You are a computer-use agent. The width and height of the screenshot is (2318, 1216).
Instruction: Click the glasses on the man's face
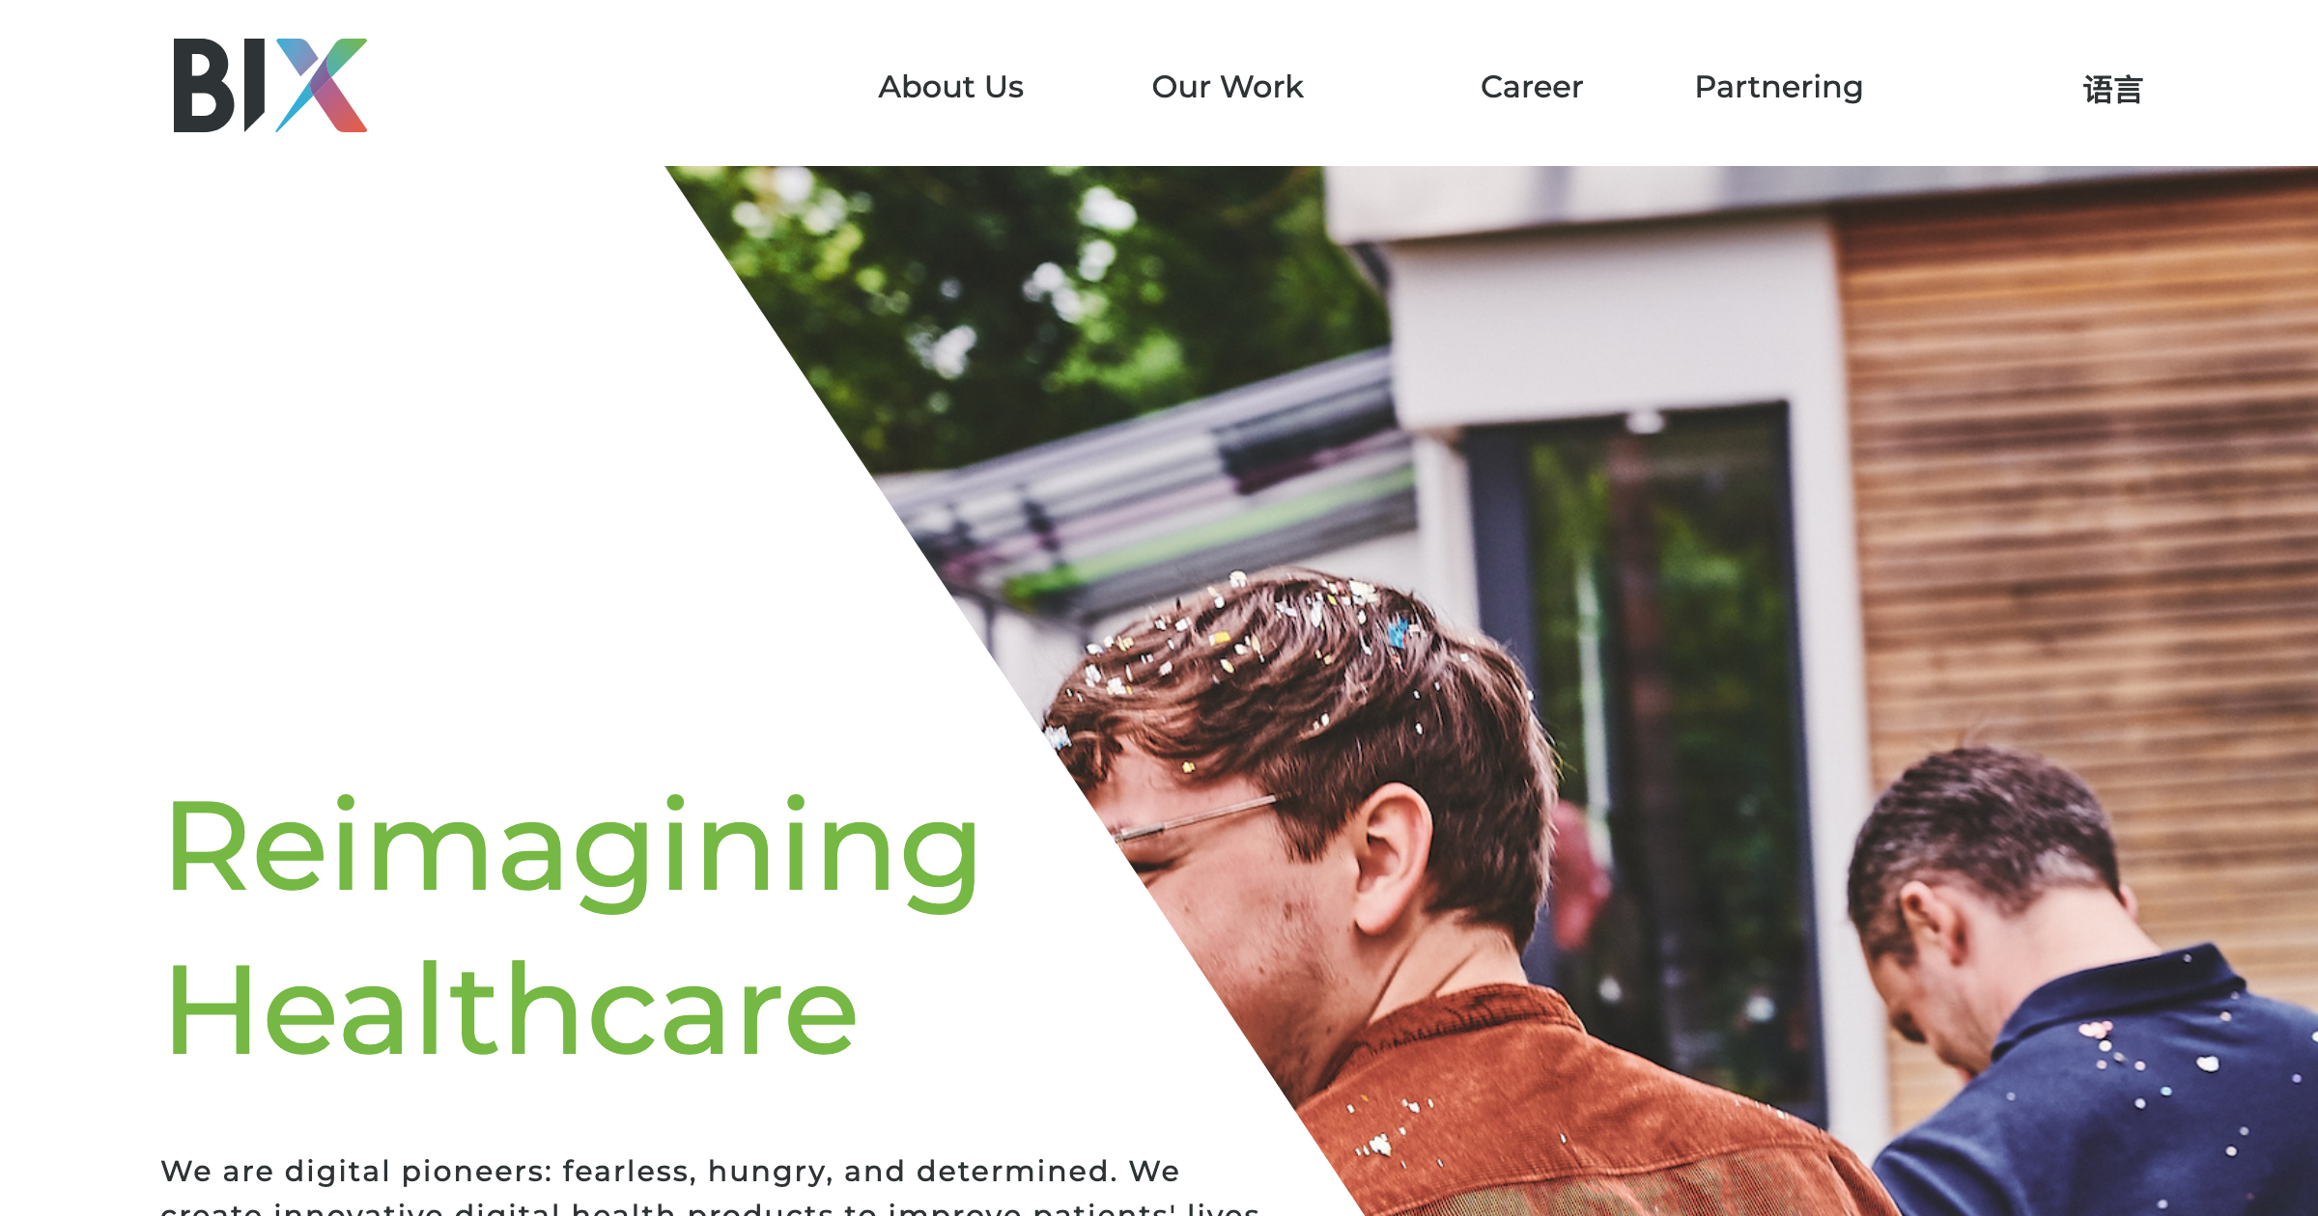[1193, 819]
